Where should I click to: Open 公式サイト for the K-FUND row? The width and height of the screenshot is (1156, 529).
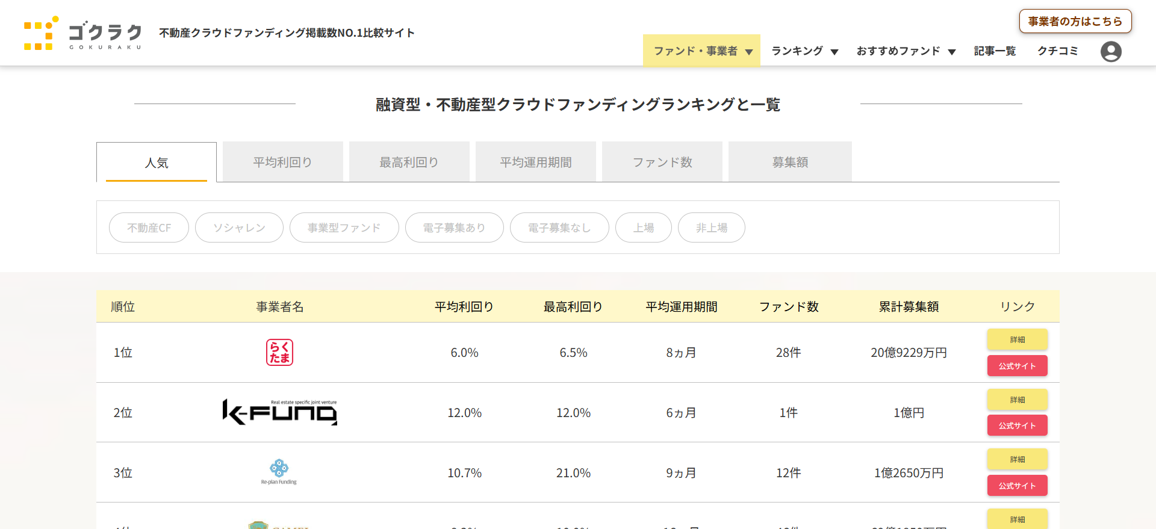tap(1017, 425)
